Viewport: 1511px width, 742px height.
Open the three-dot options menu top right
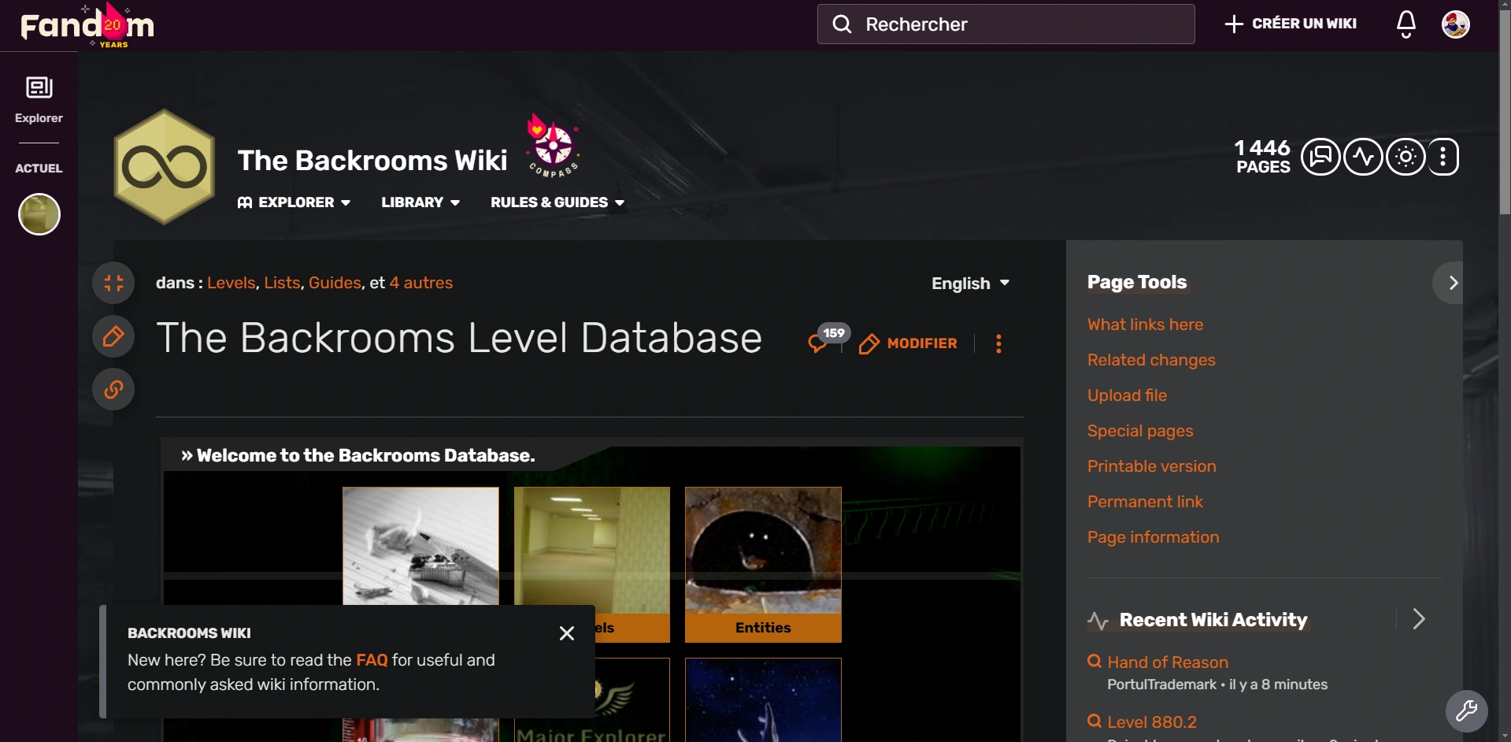click(1443, 156)
